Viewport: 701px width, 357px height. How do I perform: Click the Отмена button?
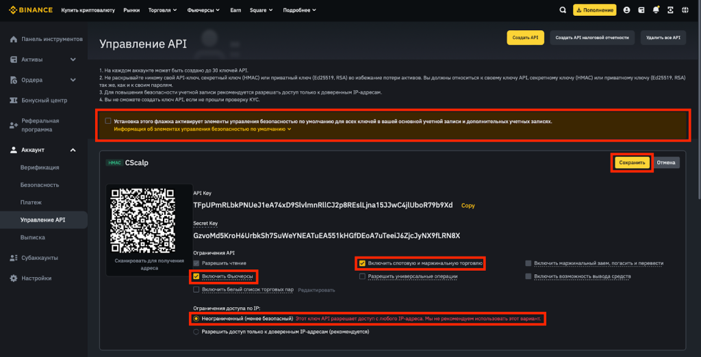666,163
